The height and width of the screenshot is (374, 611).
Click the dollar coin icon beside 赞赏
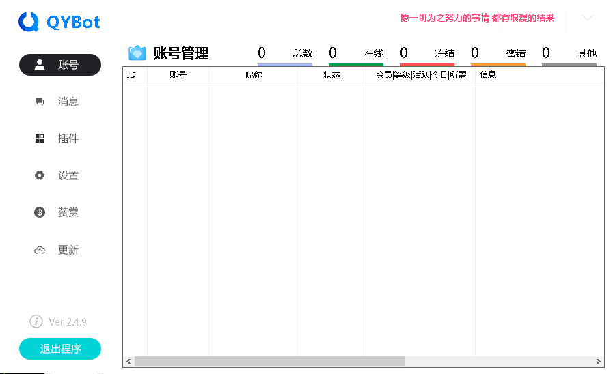(x=40, y=212)
